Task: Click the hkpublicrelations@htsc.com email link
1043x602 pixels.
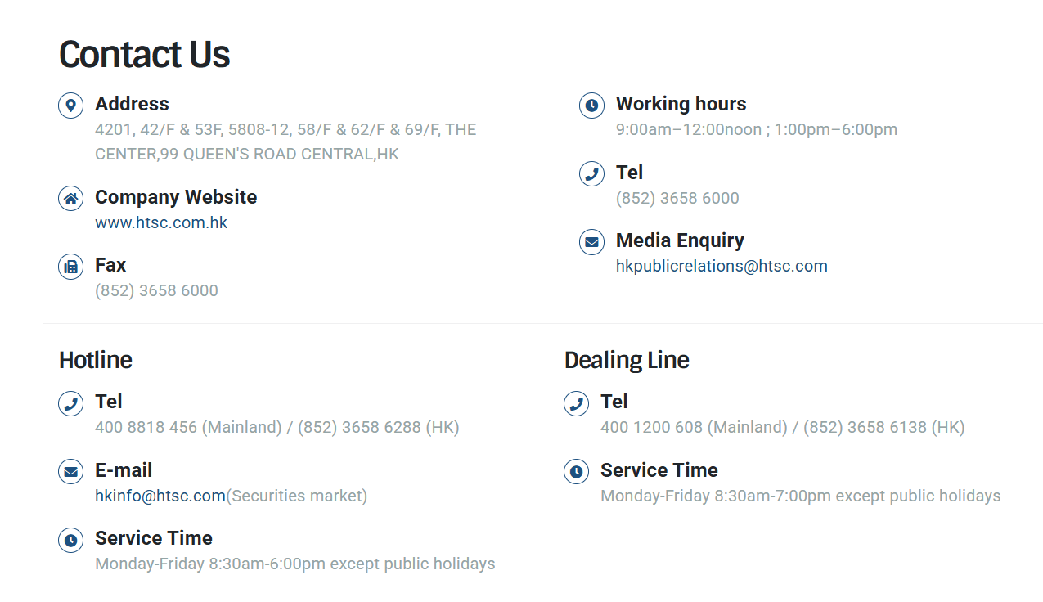Action: coord(722,266)
